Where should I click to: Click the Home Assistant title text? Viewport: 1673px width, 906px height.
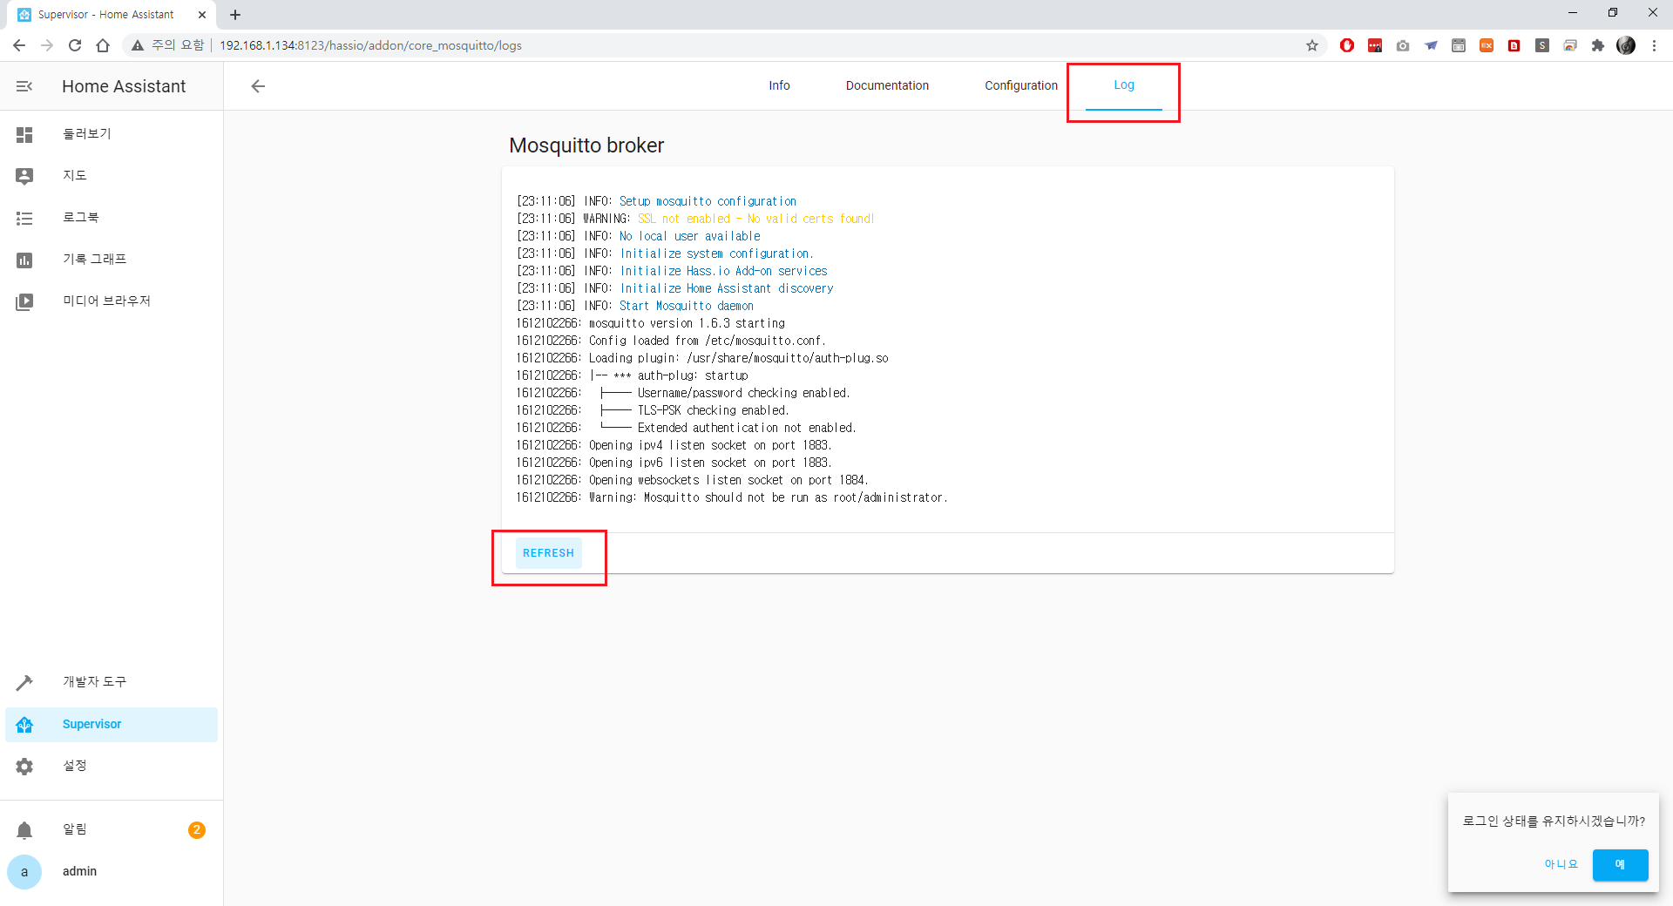pyautogui.click(x=124, y=86)
